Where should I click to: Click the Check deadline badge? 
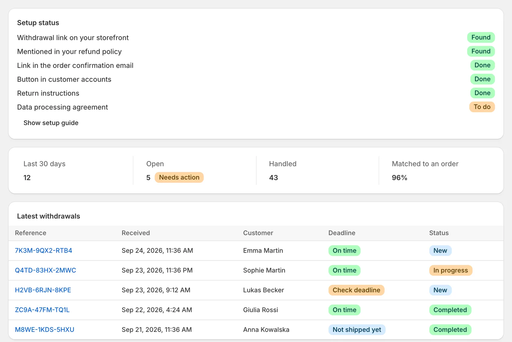pos(356,290)
